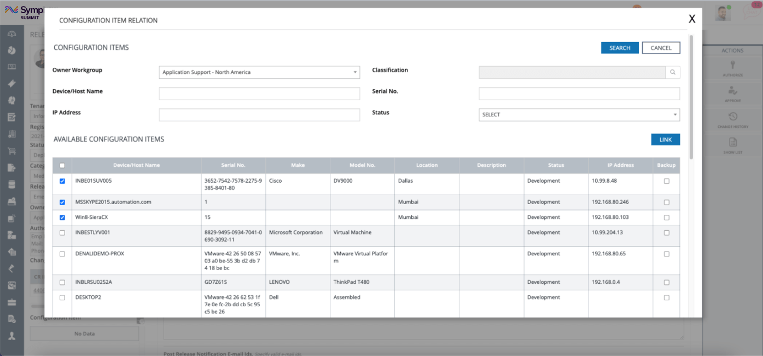The width and height of the screenshot is (763, 356).
Task: Check the INBESTLYV001 row checkbox
Action: click(62, 233)
